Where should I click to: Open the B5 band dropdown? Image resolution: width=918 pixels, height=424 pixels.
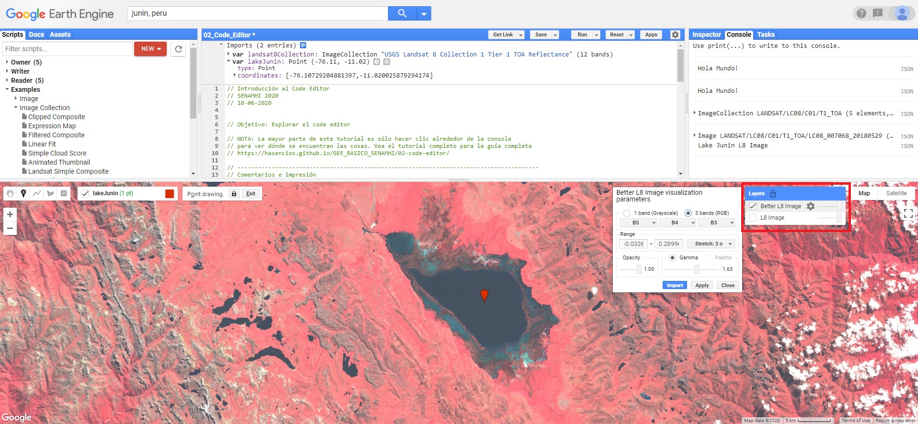(x=638, y=223)
